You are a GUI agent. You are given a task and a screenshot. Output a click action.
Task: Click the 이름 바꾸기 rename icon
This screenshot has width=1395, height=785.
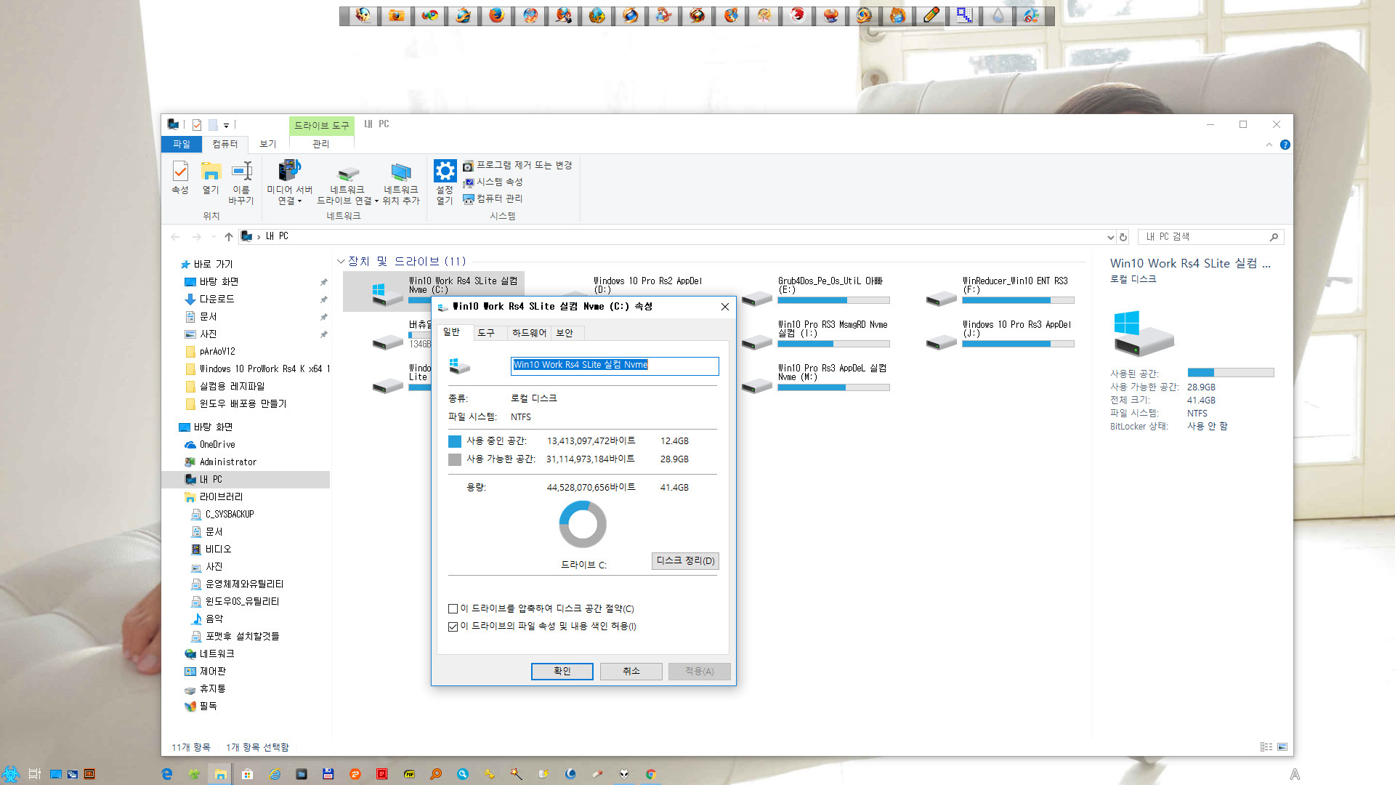pos(241,172)
